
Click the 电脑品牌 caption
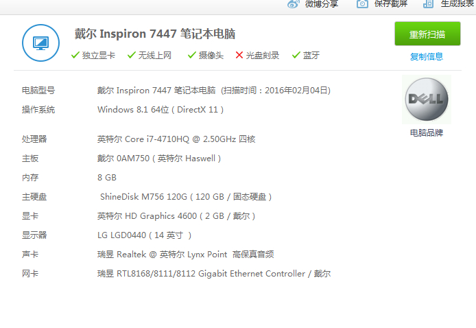pos(427,133)
